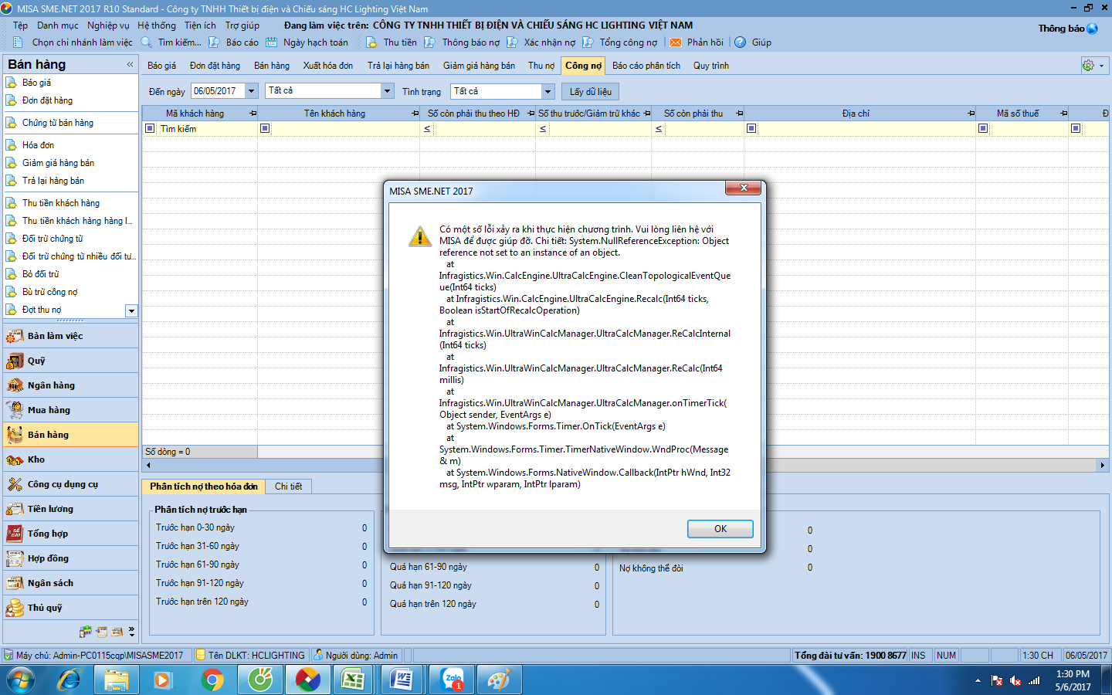Open the Tổng hợp module

pyautogui.click(x=69, y=534)
